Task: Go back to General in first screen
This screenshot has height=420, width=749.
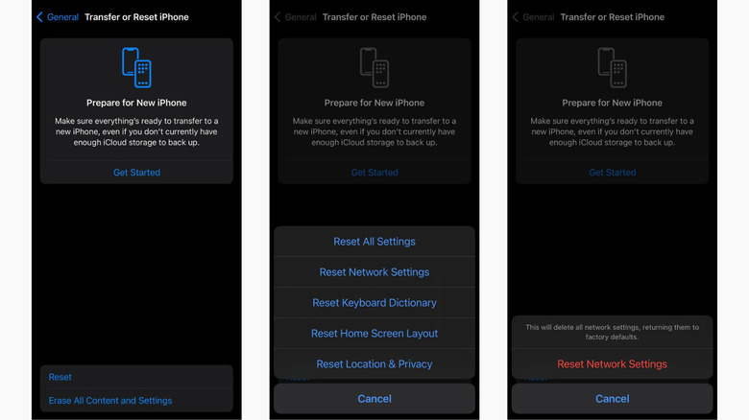Action: coord(62,17)
